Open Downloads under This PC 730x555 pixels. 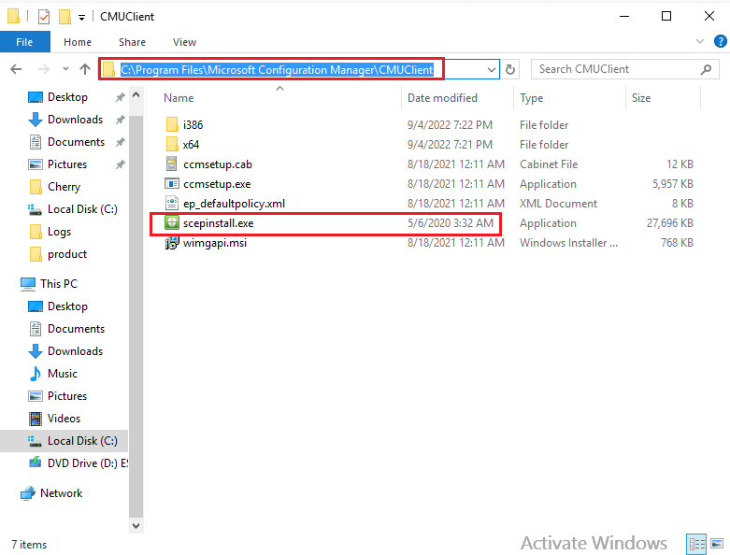(x=76, y=351)
